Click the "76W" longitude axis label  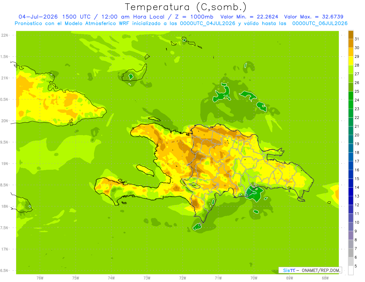pos(40,278)
